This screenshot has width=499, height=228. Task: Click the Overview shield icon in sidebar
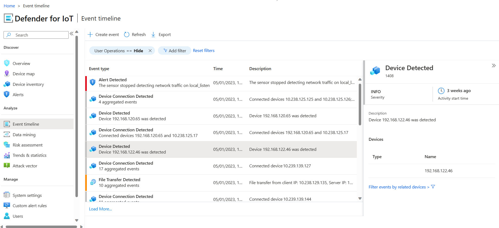tap(7, 63)
